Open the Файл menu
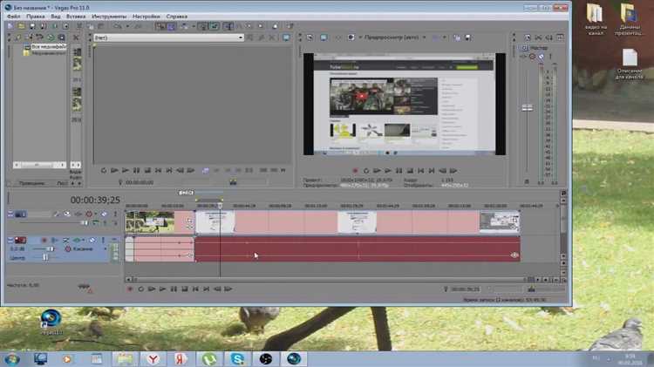The image size is (654, 367). click(x=12, y=16)
